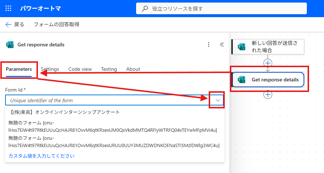Open the About tab
This screenshot has width=324, height=173.
pyautogui.click(x=133, y=69)
